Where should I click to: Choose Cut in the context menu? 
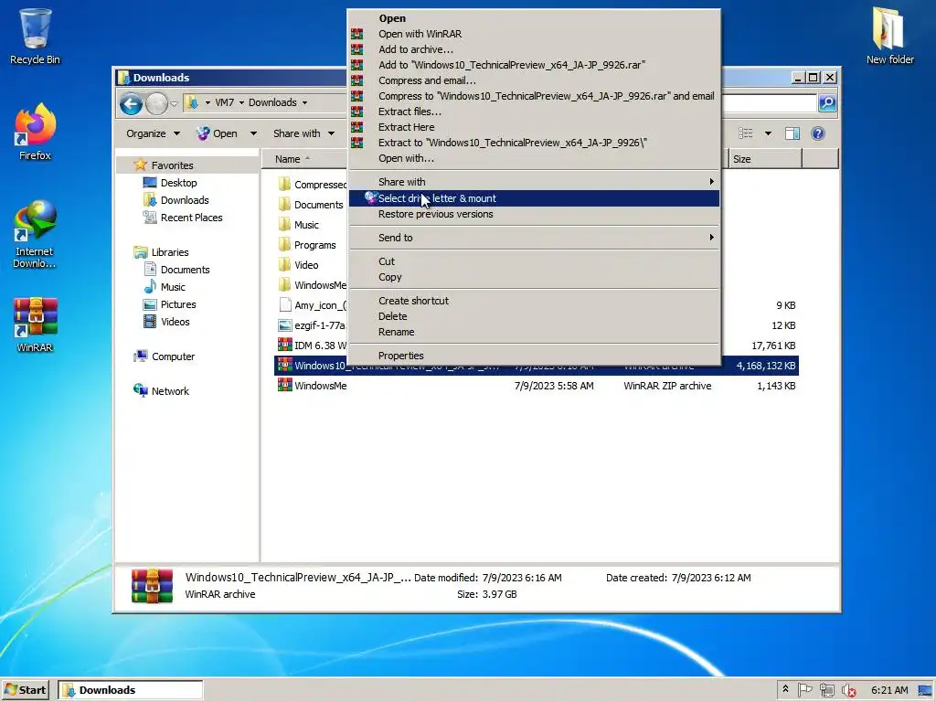pos(534,261)
